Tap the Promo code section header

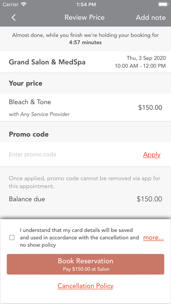click(29, 135)
